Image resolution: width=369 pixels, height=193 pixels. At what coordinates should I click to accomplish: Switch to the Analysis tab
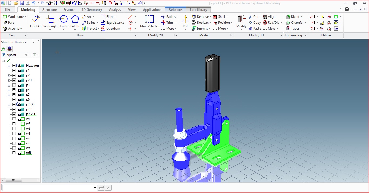(115, 9)
